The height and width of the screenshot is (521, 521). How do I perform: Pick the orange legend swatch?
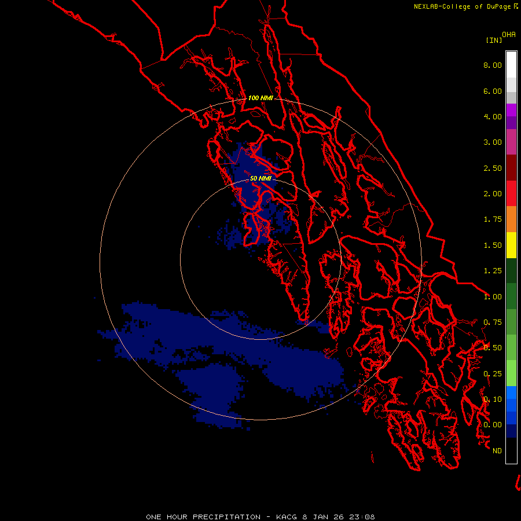[511, 219]
